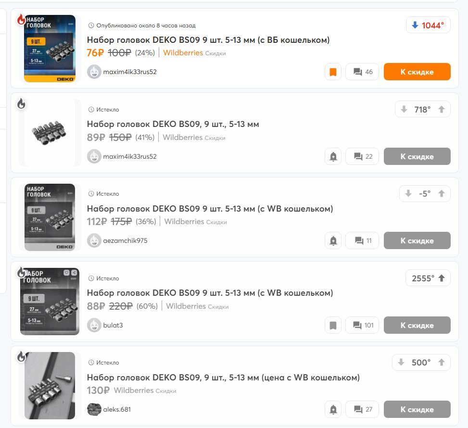Viewport: 468px width, 428px height.
Task: View the 101 comments on bulat3's deal
Action: (x=362, y=325)
